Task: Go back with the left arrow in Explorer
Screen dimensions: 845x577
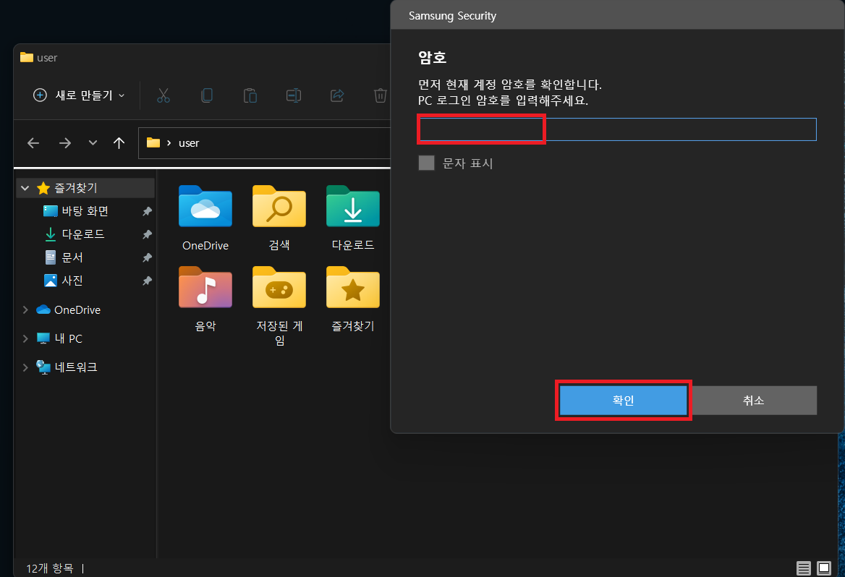Action: (33, 142)
